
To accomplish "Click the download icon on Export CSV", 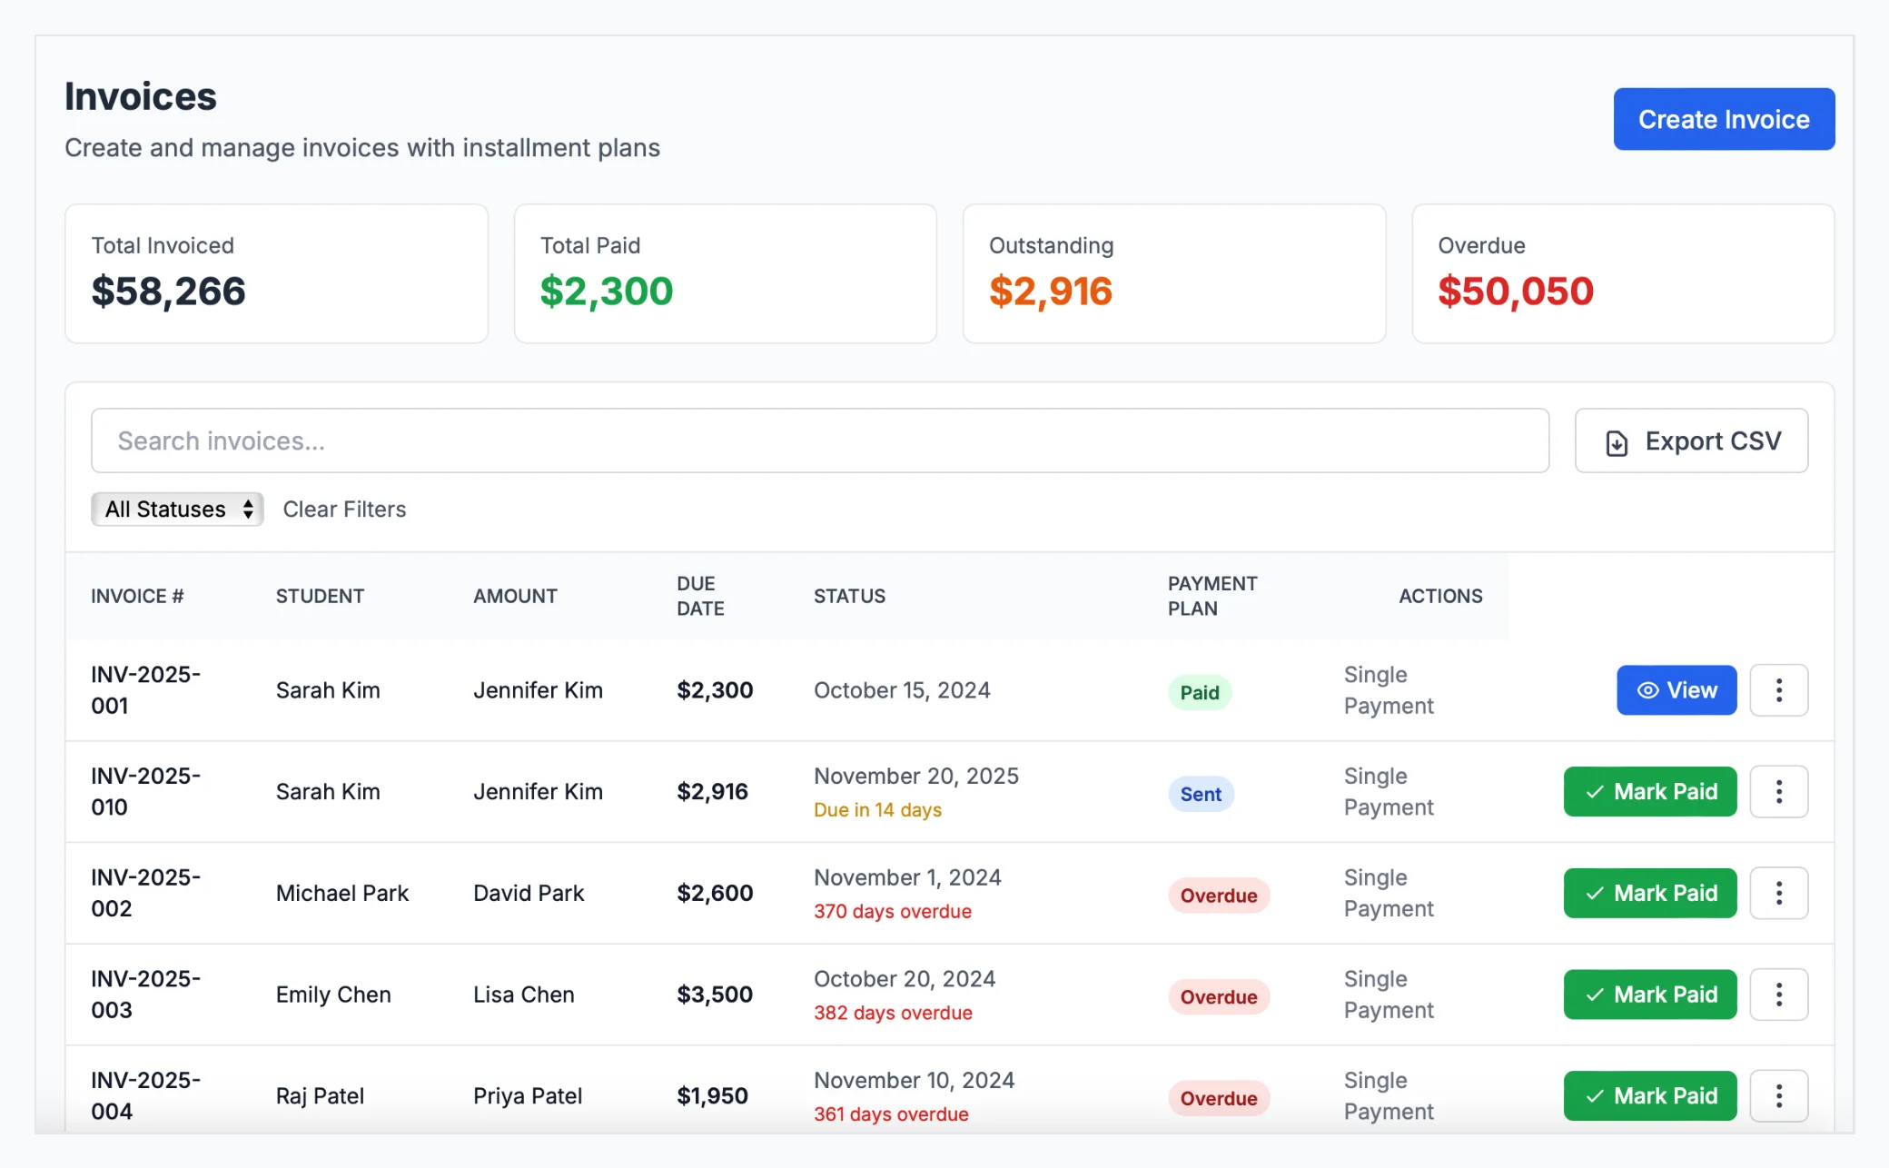I will coord(1617,441).
